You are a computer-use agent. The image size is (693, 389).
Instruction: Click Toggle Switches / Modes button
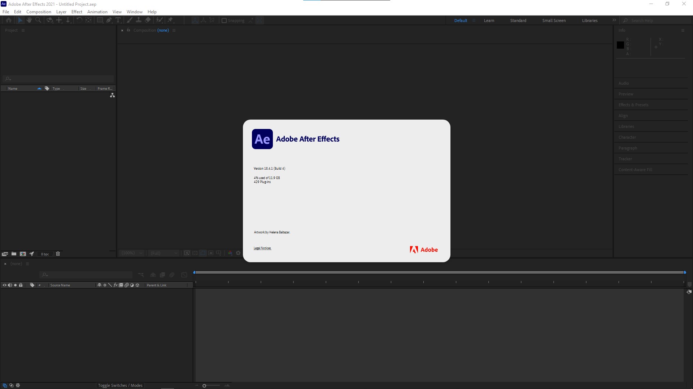coord(120,385)
